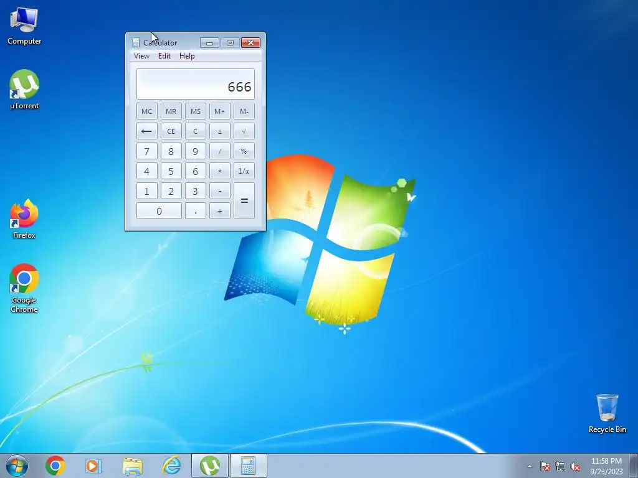Image resolution: width=638 pixels, height=478 pixels.
Task: Open the Action Center flag icon
Action: (545, 466)
